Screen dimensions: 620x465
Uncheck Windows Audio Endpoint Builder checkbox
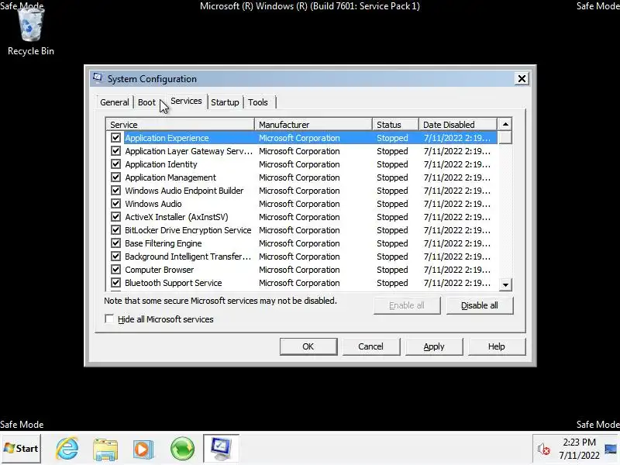pos(115,190)
